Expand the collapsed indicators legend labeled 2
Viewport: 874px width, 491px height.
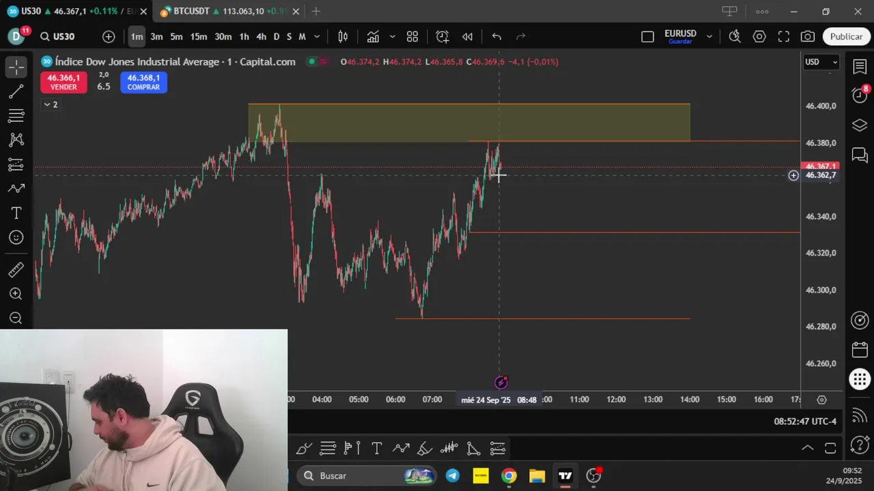point(51,104)
